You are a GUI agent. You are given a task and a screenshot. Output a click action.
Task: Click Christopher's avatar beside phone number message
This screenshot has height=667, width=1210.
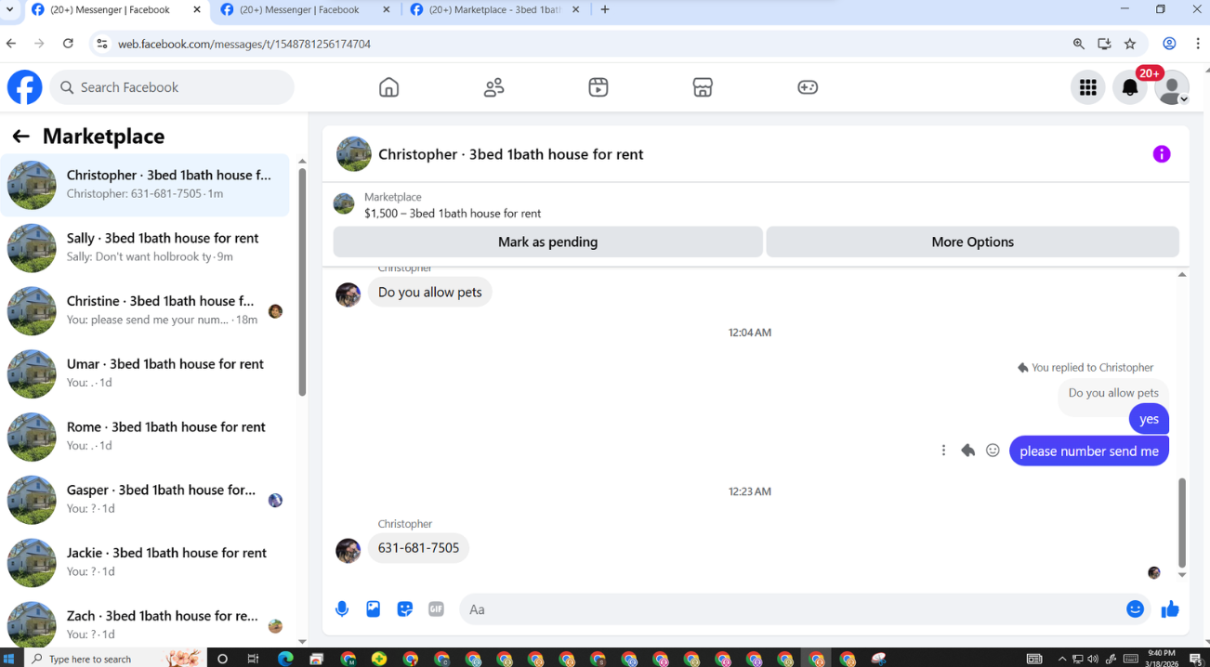[x=348, y=550]
